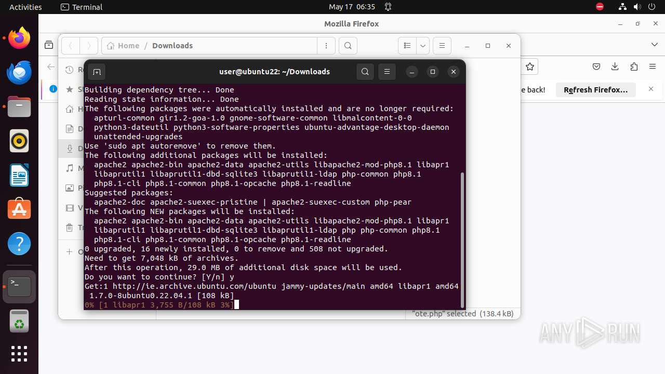Screen dimensions: 665x374
Task: Open Firefox View icon at tab bar
Action: pos(49,45)
